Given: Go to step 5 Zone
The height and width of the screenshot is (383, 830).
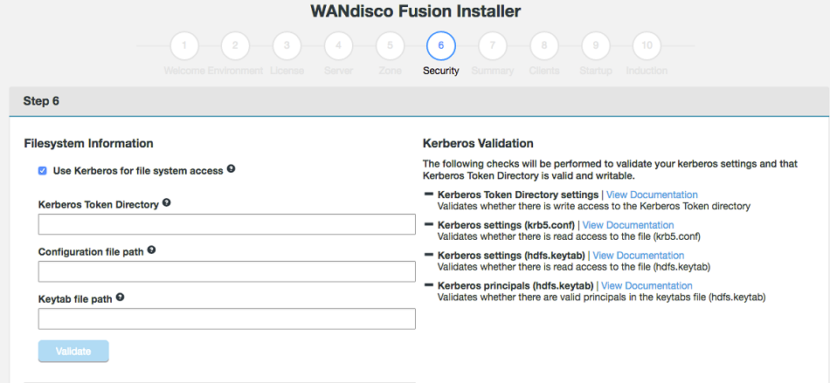Looking at the screenshot, I should point(390,46).
